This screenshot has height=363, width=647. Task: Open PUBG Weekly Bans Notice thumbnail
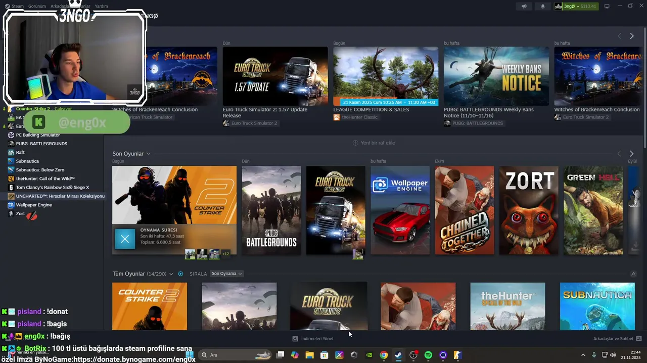(496, 76)
